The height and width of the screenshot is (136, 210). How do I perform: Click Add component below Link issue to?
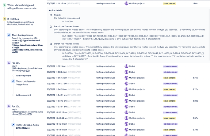coord(23,95)
